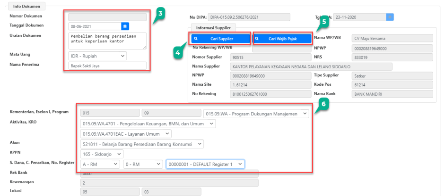Expand the KPPN Sidoarjo dropdown
This screenshot has height=196, width=445.
(101, 154)
